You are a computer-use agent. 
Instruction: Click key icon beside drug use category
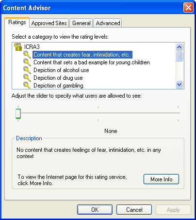pos(27,78)
